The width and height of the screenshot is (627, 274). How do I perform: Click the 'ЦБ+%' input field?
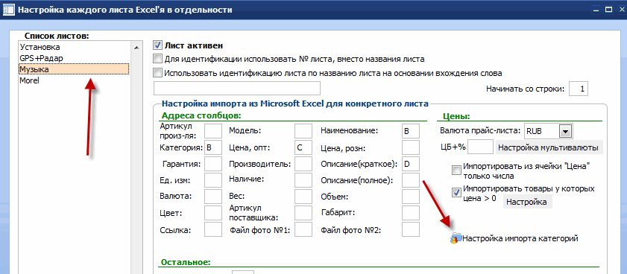(480, 147)
